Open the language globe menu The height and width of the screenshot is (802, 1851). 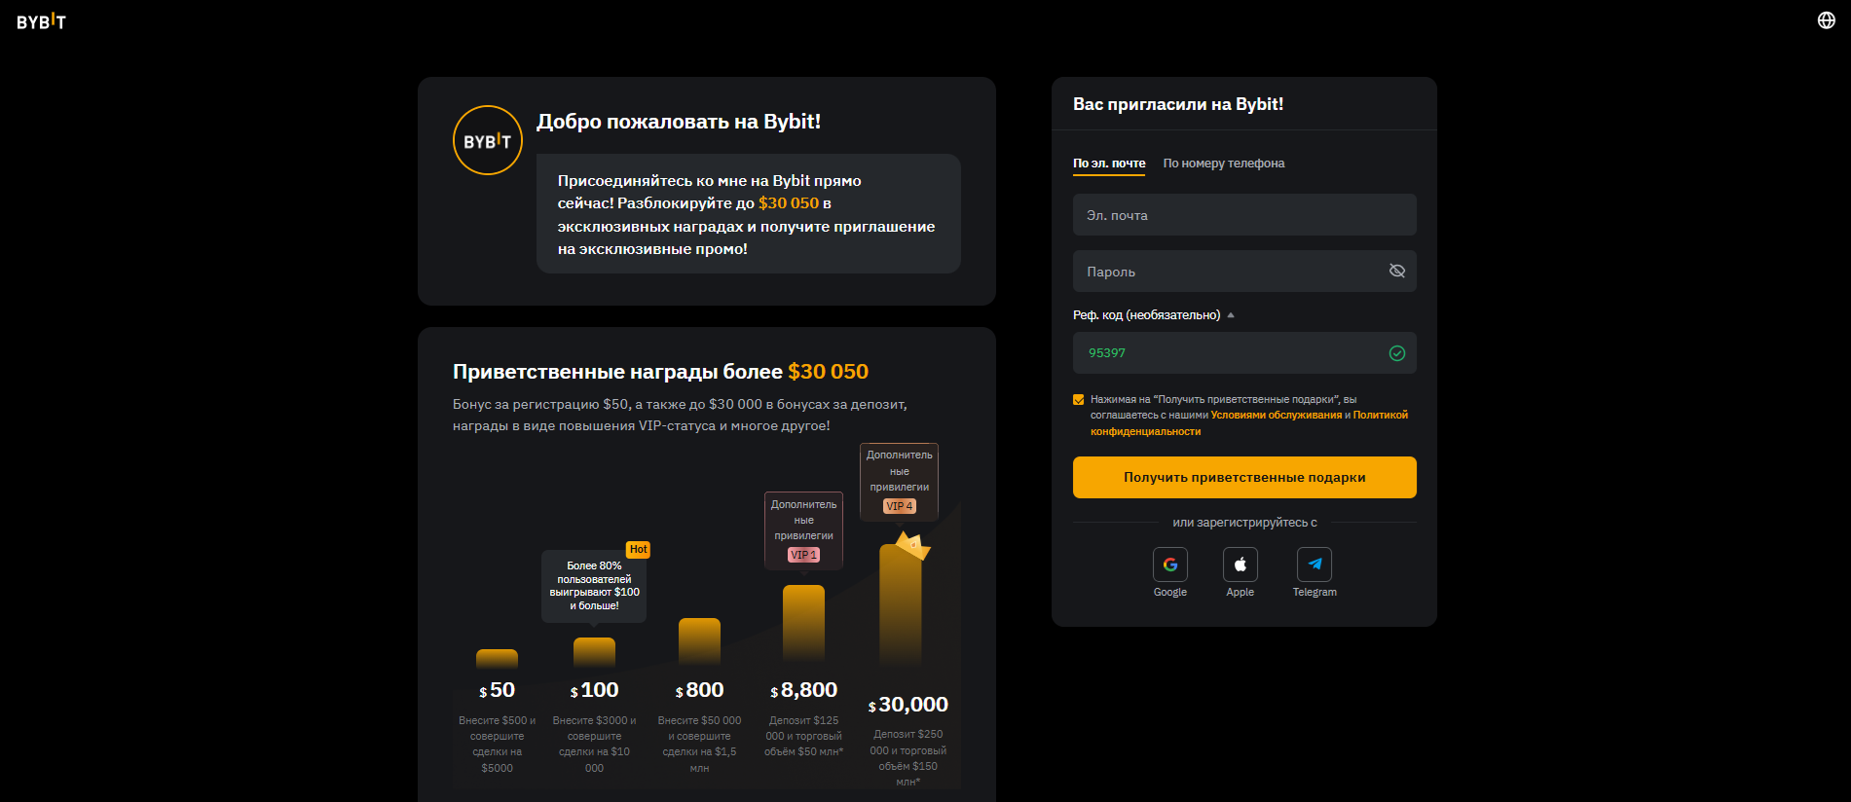pyautogui.click(x=1826, y=20)
